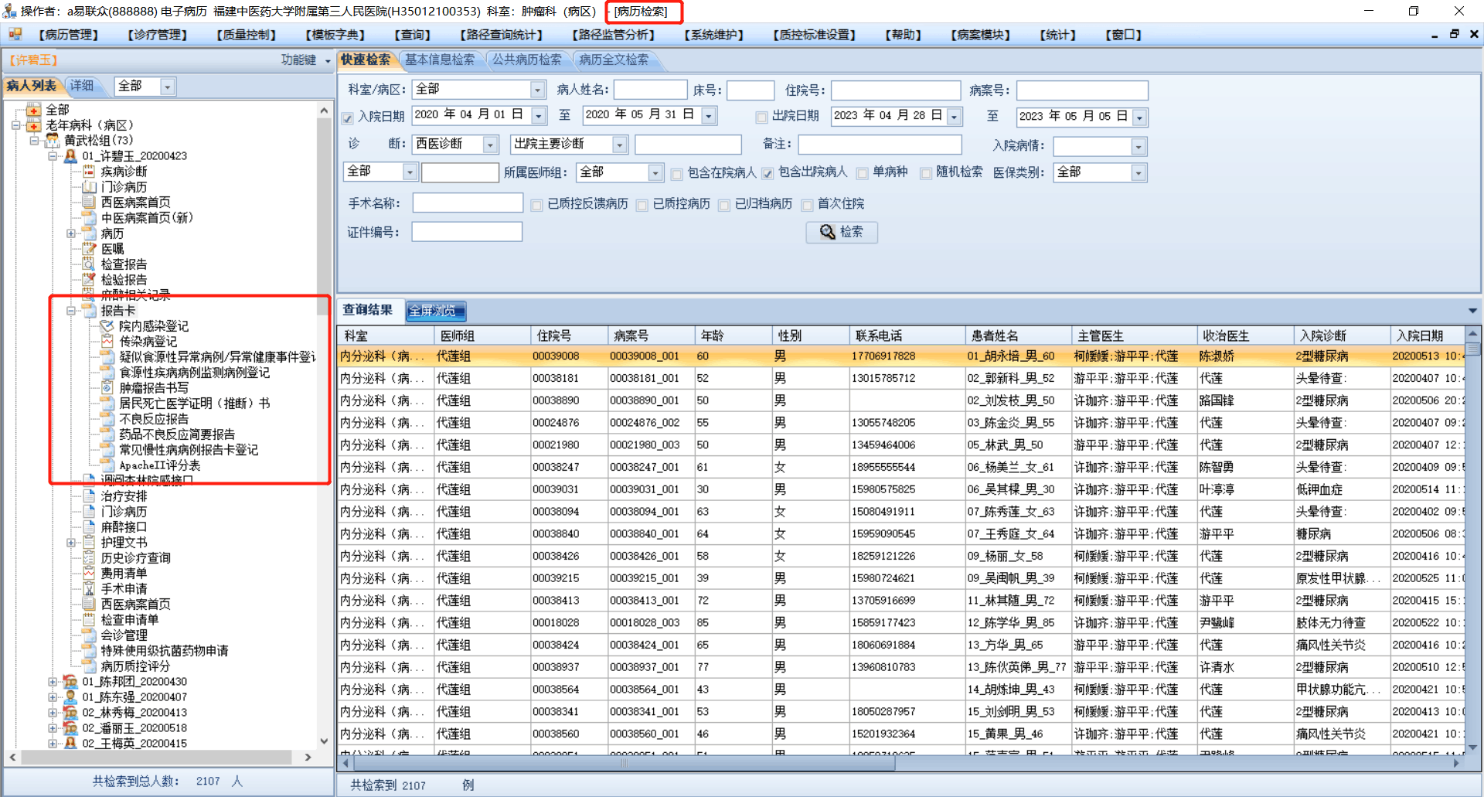Enable the 出院日期 checkbox

[761, 118]
